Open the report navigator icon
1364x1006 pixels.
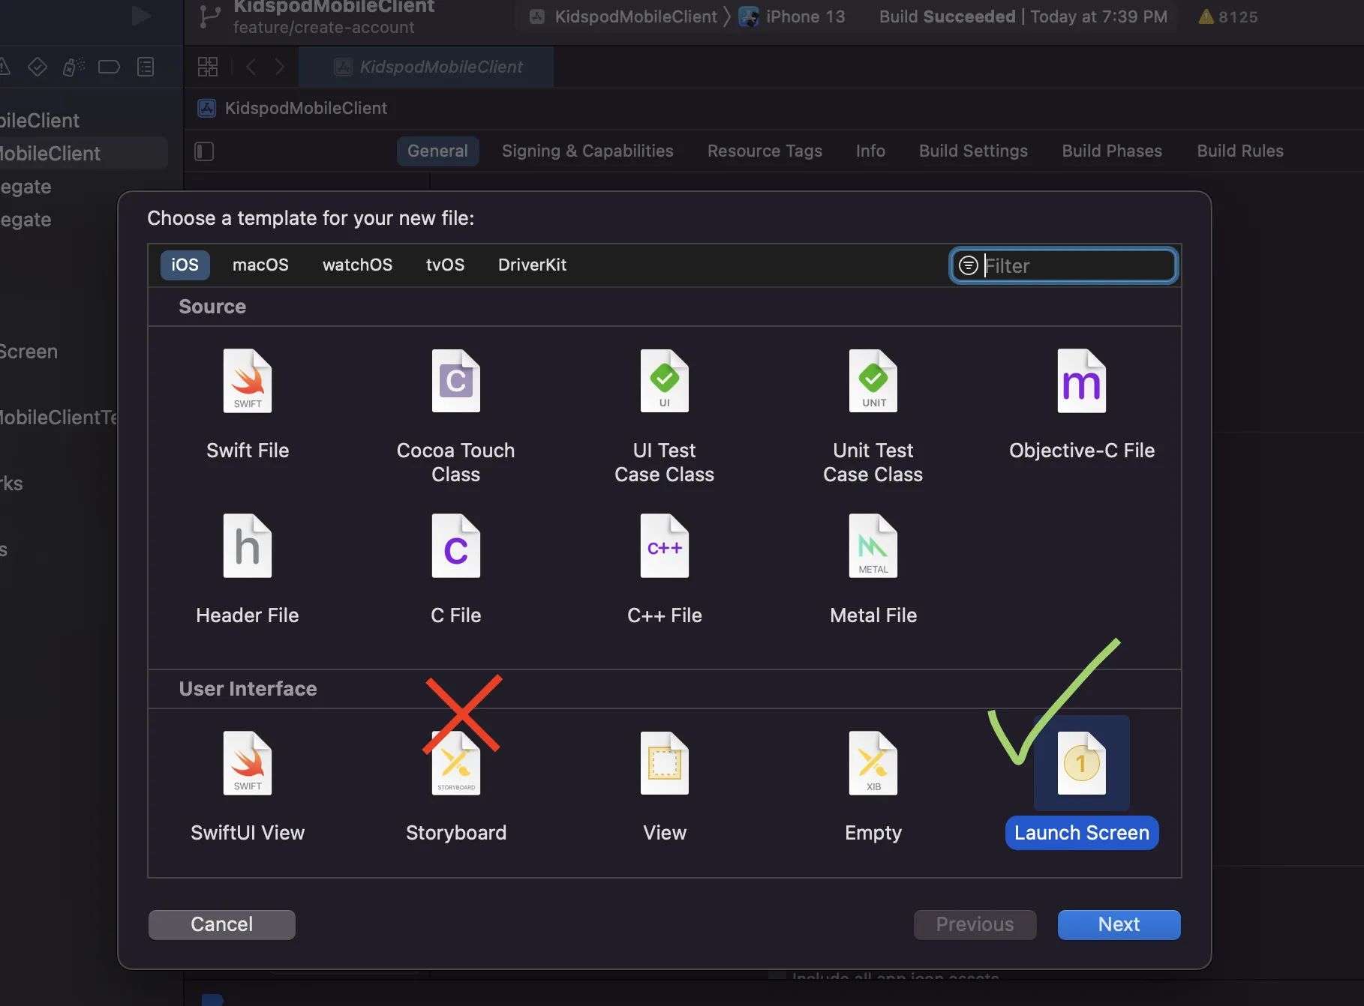click(x=146, y=67)
